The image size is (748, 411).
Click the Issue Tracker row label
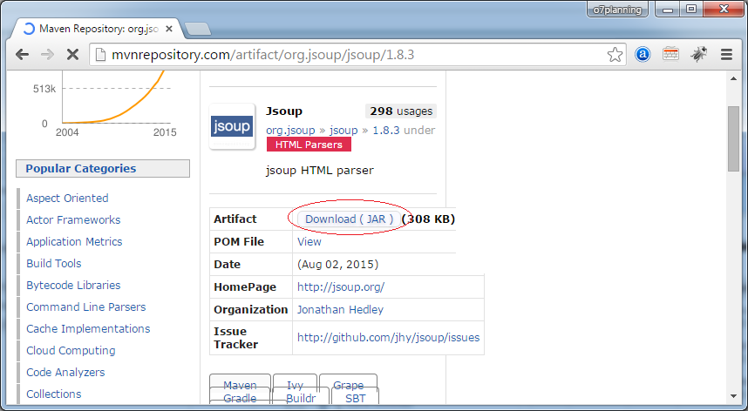[x=235, y=338]
